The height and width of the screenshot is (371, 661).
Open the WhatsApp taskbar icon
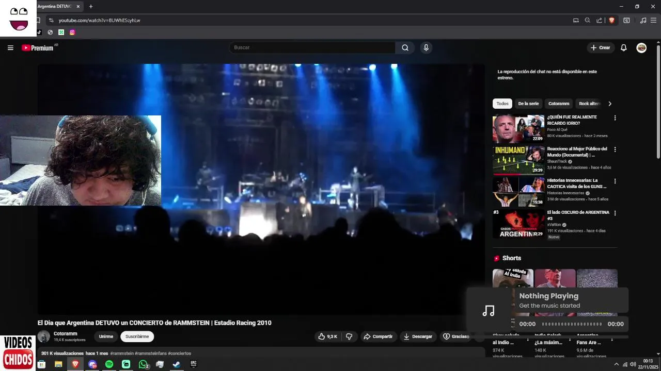[143, 364]
